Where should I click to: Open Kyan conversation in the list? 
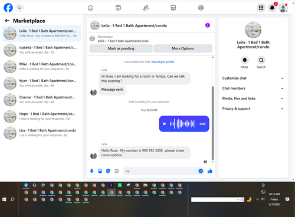pyautogui.click(x=41, y=83)
